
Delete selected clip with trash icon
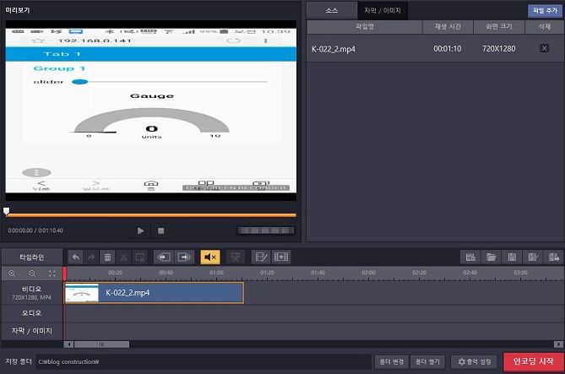tap(107, 257)
